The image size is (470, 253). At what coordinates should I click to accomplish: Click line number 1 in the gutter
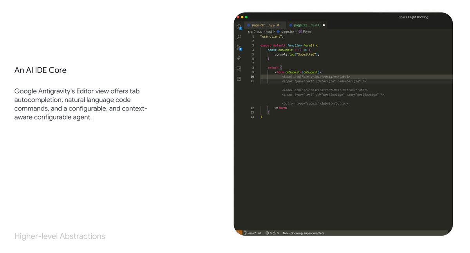253,36
